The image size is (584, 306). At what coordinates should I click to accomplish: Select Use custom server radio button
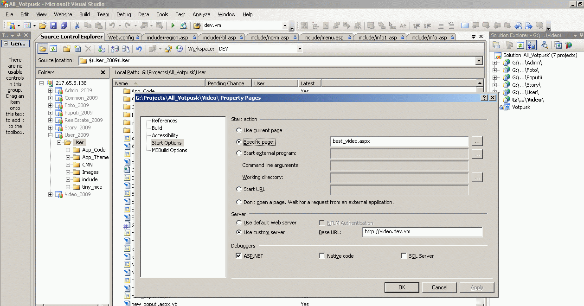point(239,232)
